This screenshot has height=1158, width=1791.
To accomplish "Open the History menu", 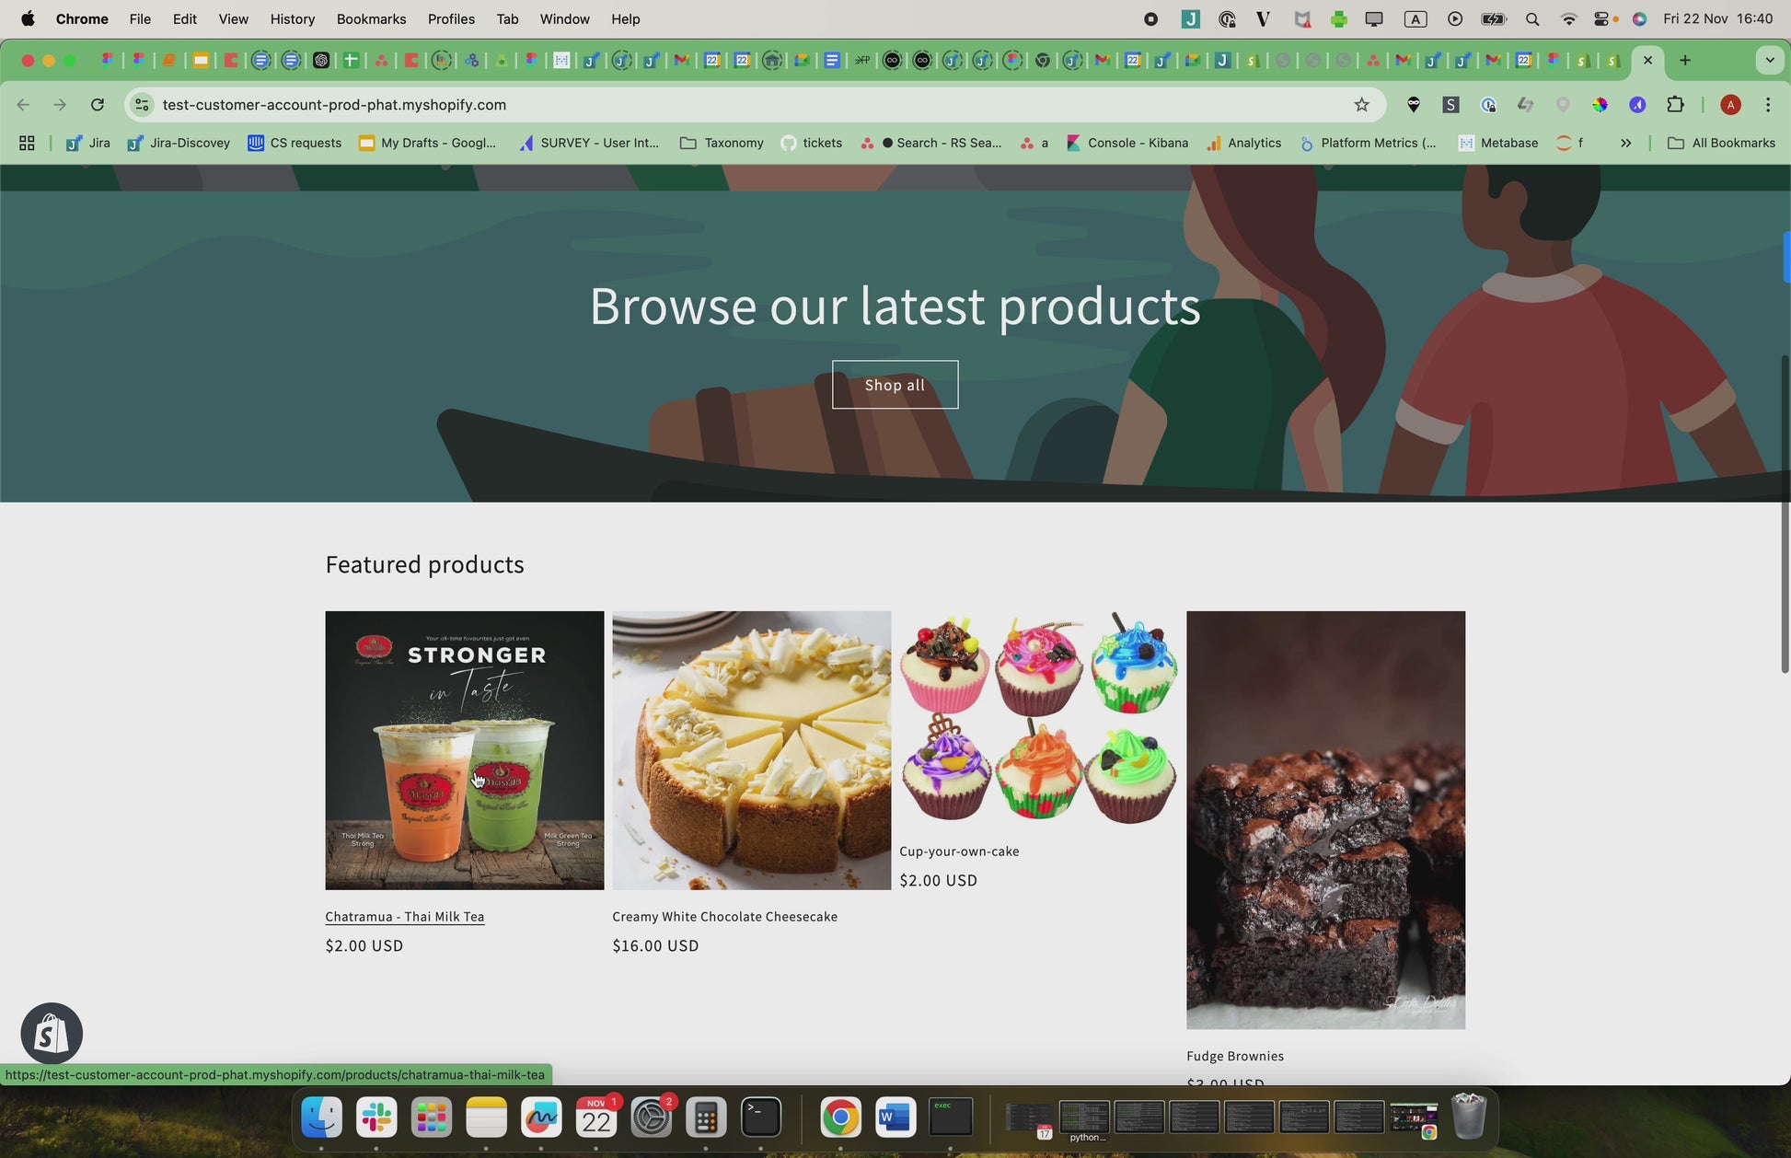I will (x=293, y=18).
